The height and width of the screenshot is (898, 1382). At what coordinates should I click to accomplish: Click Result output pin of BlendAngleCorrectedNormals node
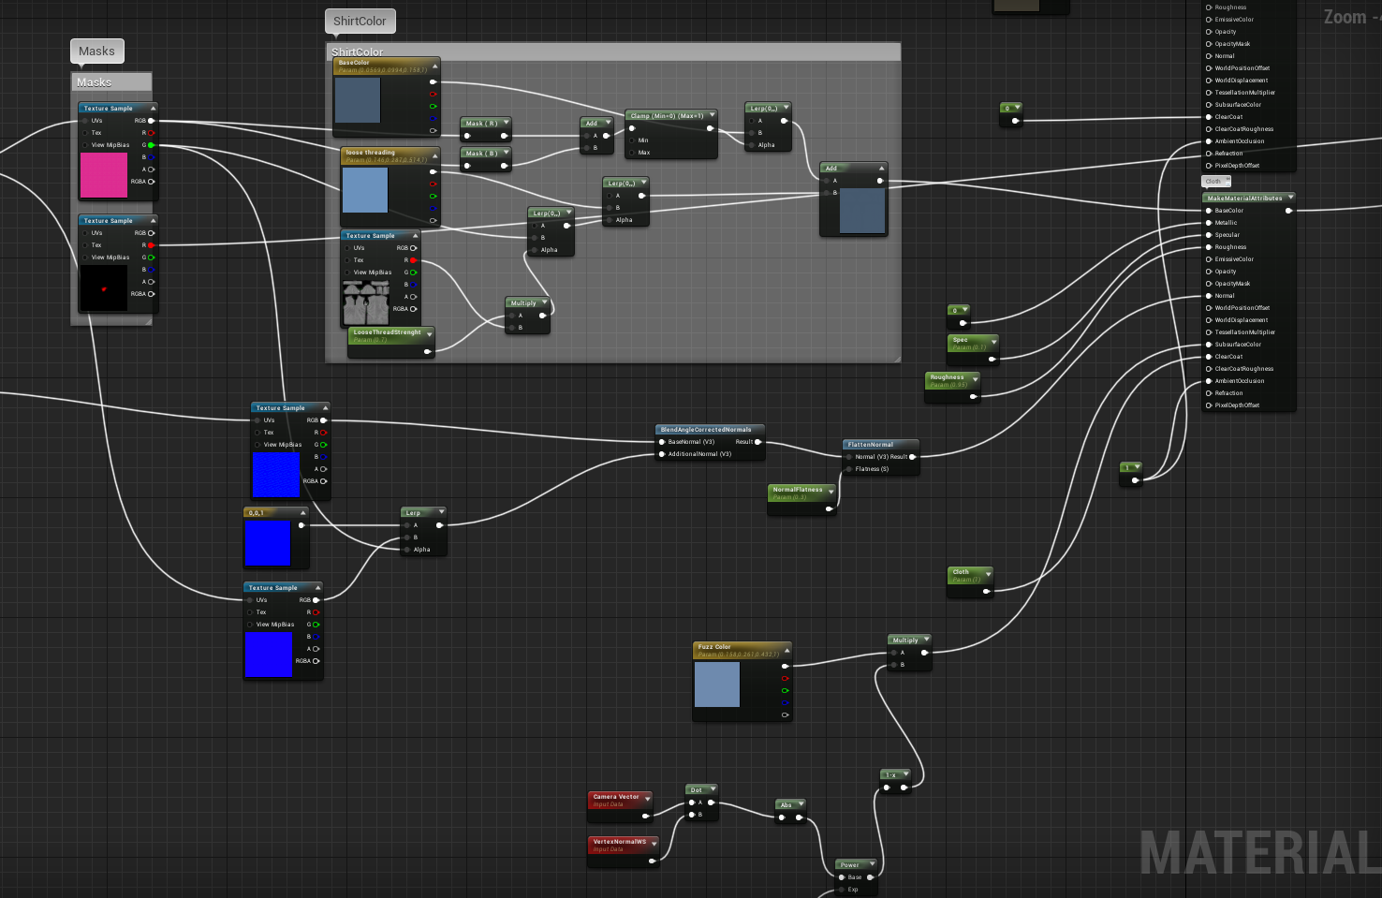click(x=757, y=442)
